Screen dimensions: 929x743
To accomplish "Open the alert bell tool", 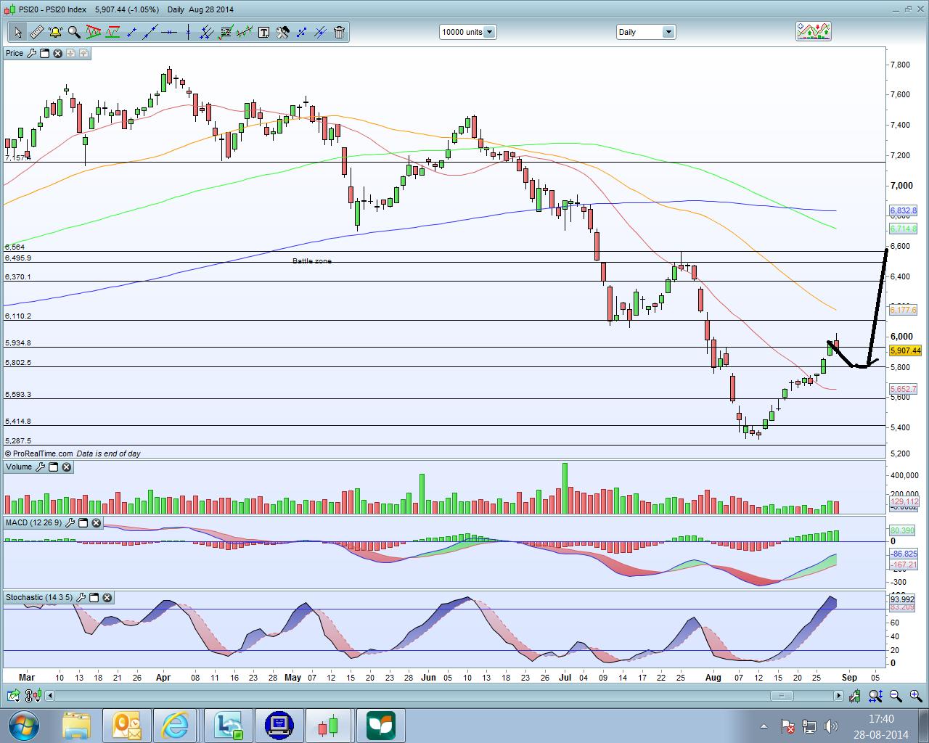I will pyautogui.click(x=55, y=32).
